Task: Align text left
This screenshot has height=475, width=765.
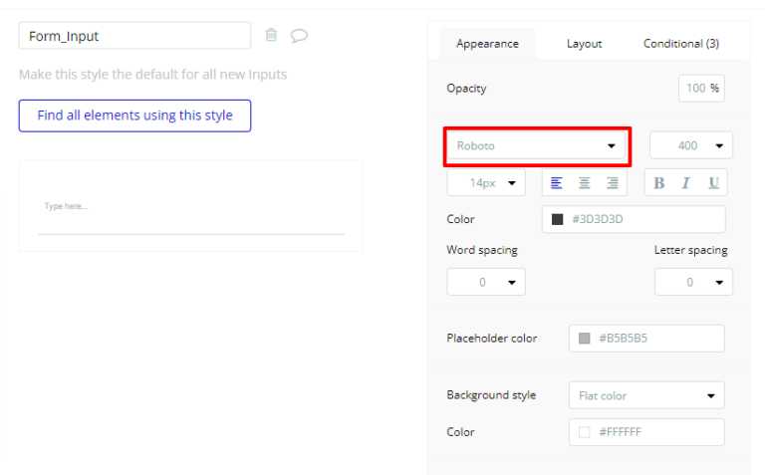Action: click(x=557, y=183)
